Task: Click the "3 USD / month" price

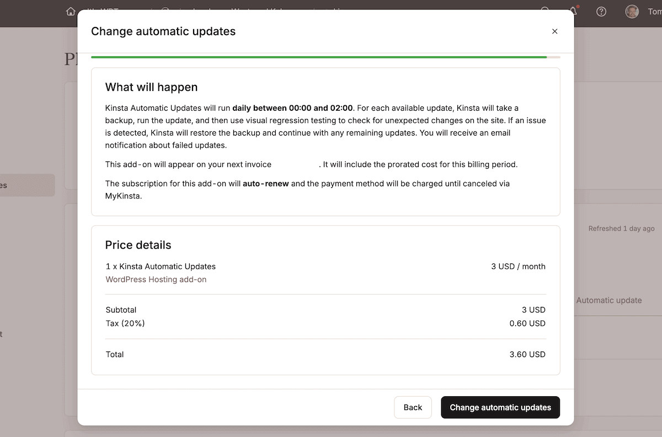Action: point(518,266)
